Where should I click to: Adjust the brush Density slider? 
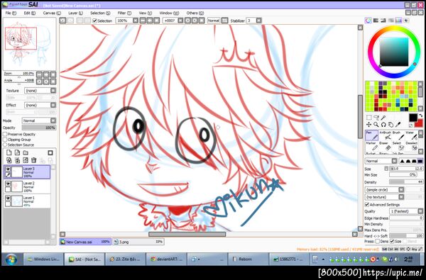(406, 182)
